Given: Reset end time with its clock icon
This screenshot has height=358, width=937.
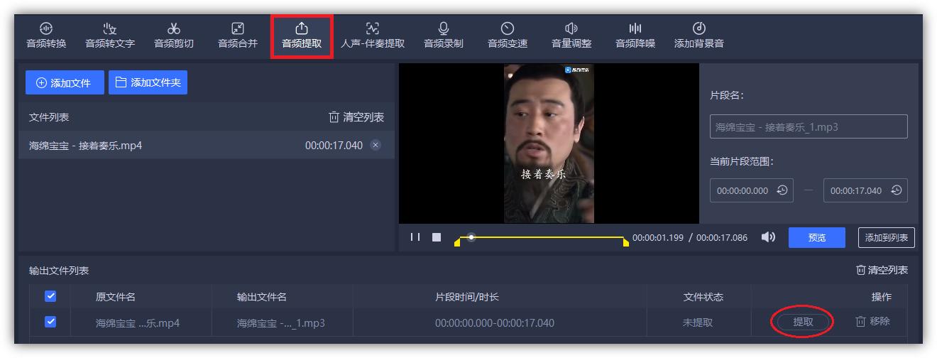Looking at the screenshot, I should (896, 190).
